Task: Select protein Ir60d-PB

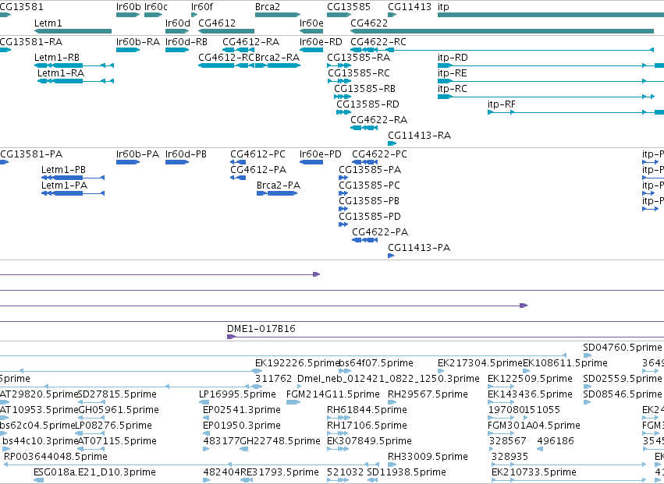Action: 186,154
